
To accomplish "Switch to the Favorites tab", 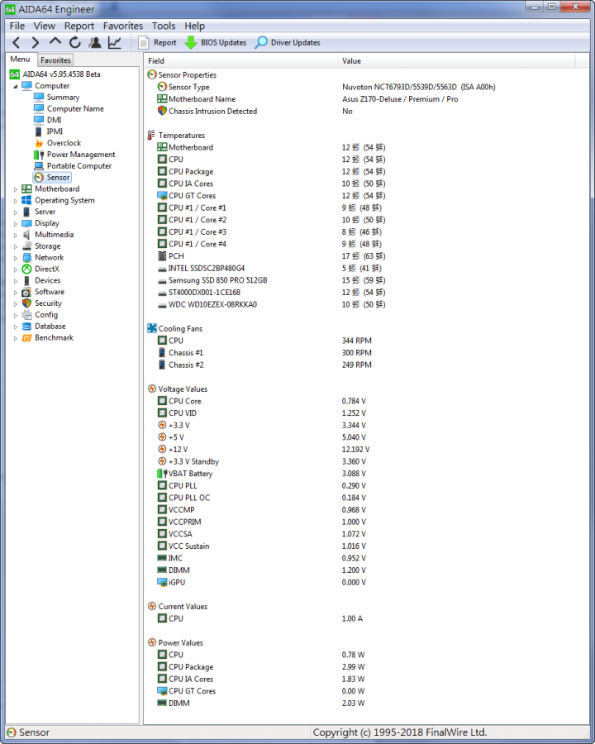I will pos(55,60).
